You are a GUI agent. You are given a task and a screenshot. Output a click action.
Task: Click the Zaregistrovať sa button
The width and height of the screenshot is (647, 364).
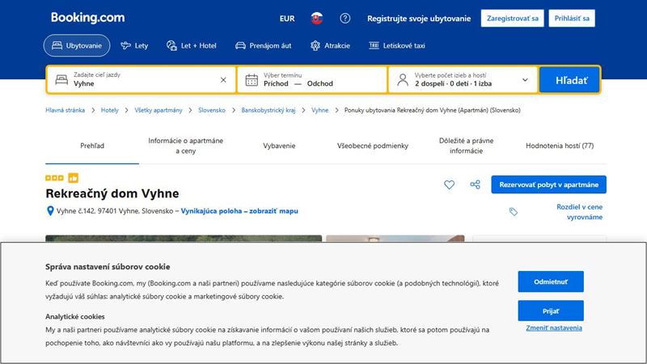point(512,18)
